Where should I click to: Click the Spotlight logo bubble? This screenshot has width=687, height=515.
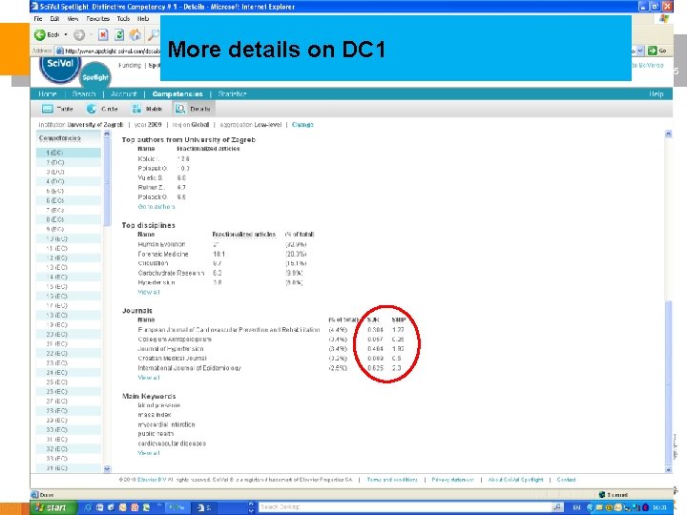pos(95,76)
